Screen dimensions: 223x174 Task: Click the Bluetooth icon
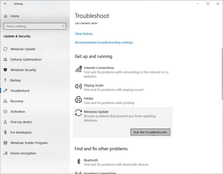tap(78, 162)
